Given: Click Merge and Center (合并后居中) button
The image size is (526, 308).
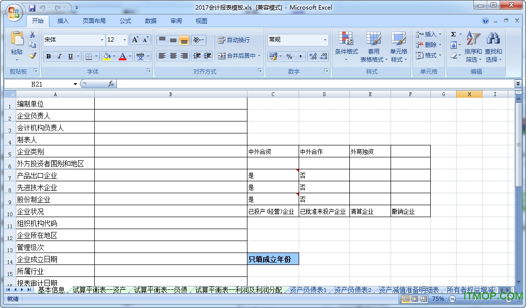Looking at the screenshot, I should coord(236,56).
